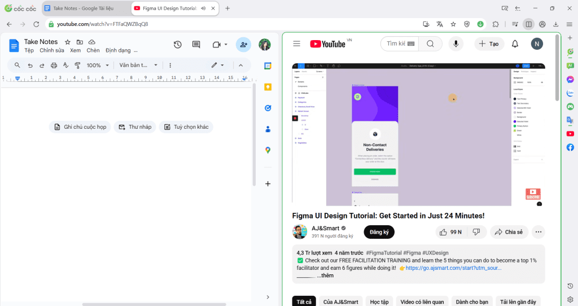This screenshot has height=306, width=578.
Task: Open version history clock icon in Docs
Action: click(178, 45)
